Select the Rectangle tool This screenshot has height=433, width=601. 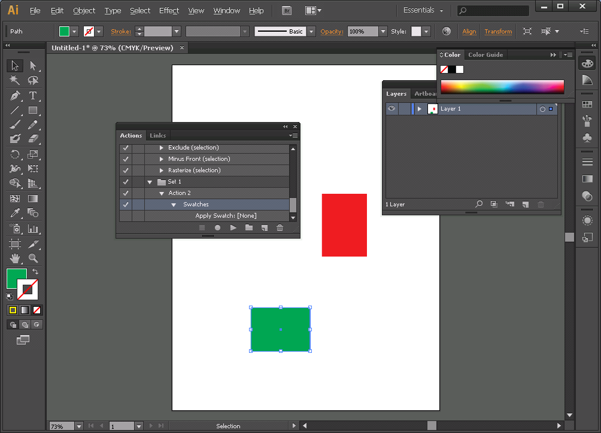[x=33, y=110]
